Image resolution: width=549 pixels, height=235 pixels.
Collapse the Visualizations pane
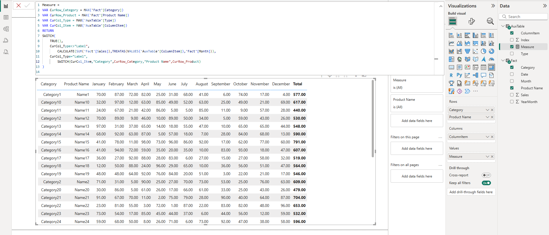tap(493, 6)
